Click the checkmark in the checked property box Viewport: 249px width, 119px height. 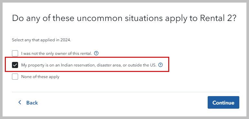(15, 65)
